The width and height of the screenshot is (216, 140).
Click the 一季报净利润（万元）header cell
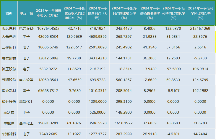[x=98, y=13]
